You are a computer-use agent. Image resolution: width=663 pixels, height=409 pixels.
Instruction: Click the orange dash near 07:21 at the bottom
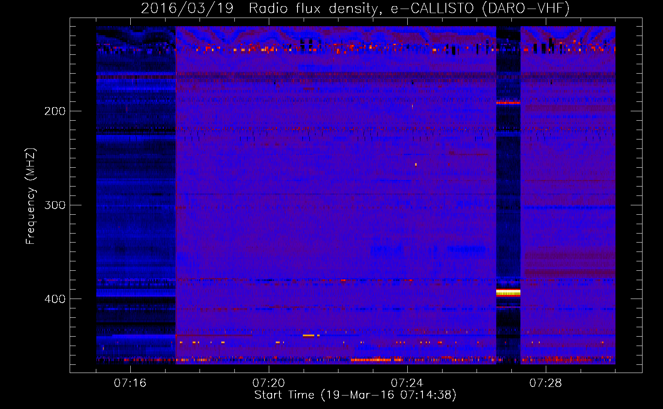[x=309, y=335]
